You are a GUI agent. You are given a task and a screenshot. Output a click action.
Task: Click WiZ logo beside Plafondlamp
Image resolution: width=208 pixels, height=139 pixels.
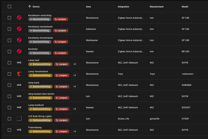19,130
